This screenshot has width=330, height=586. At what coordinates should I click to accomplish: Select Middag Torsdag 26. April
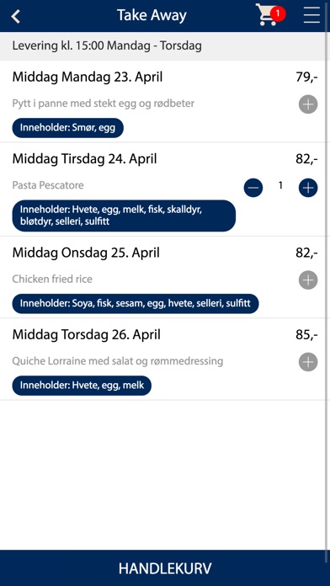87,335
